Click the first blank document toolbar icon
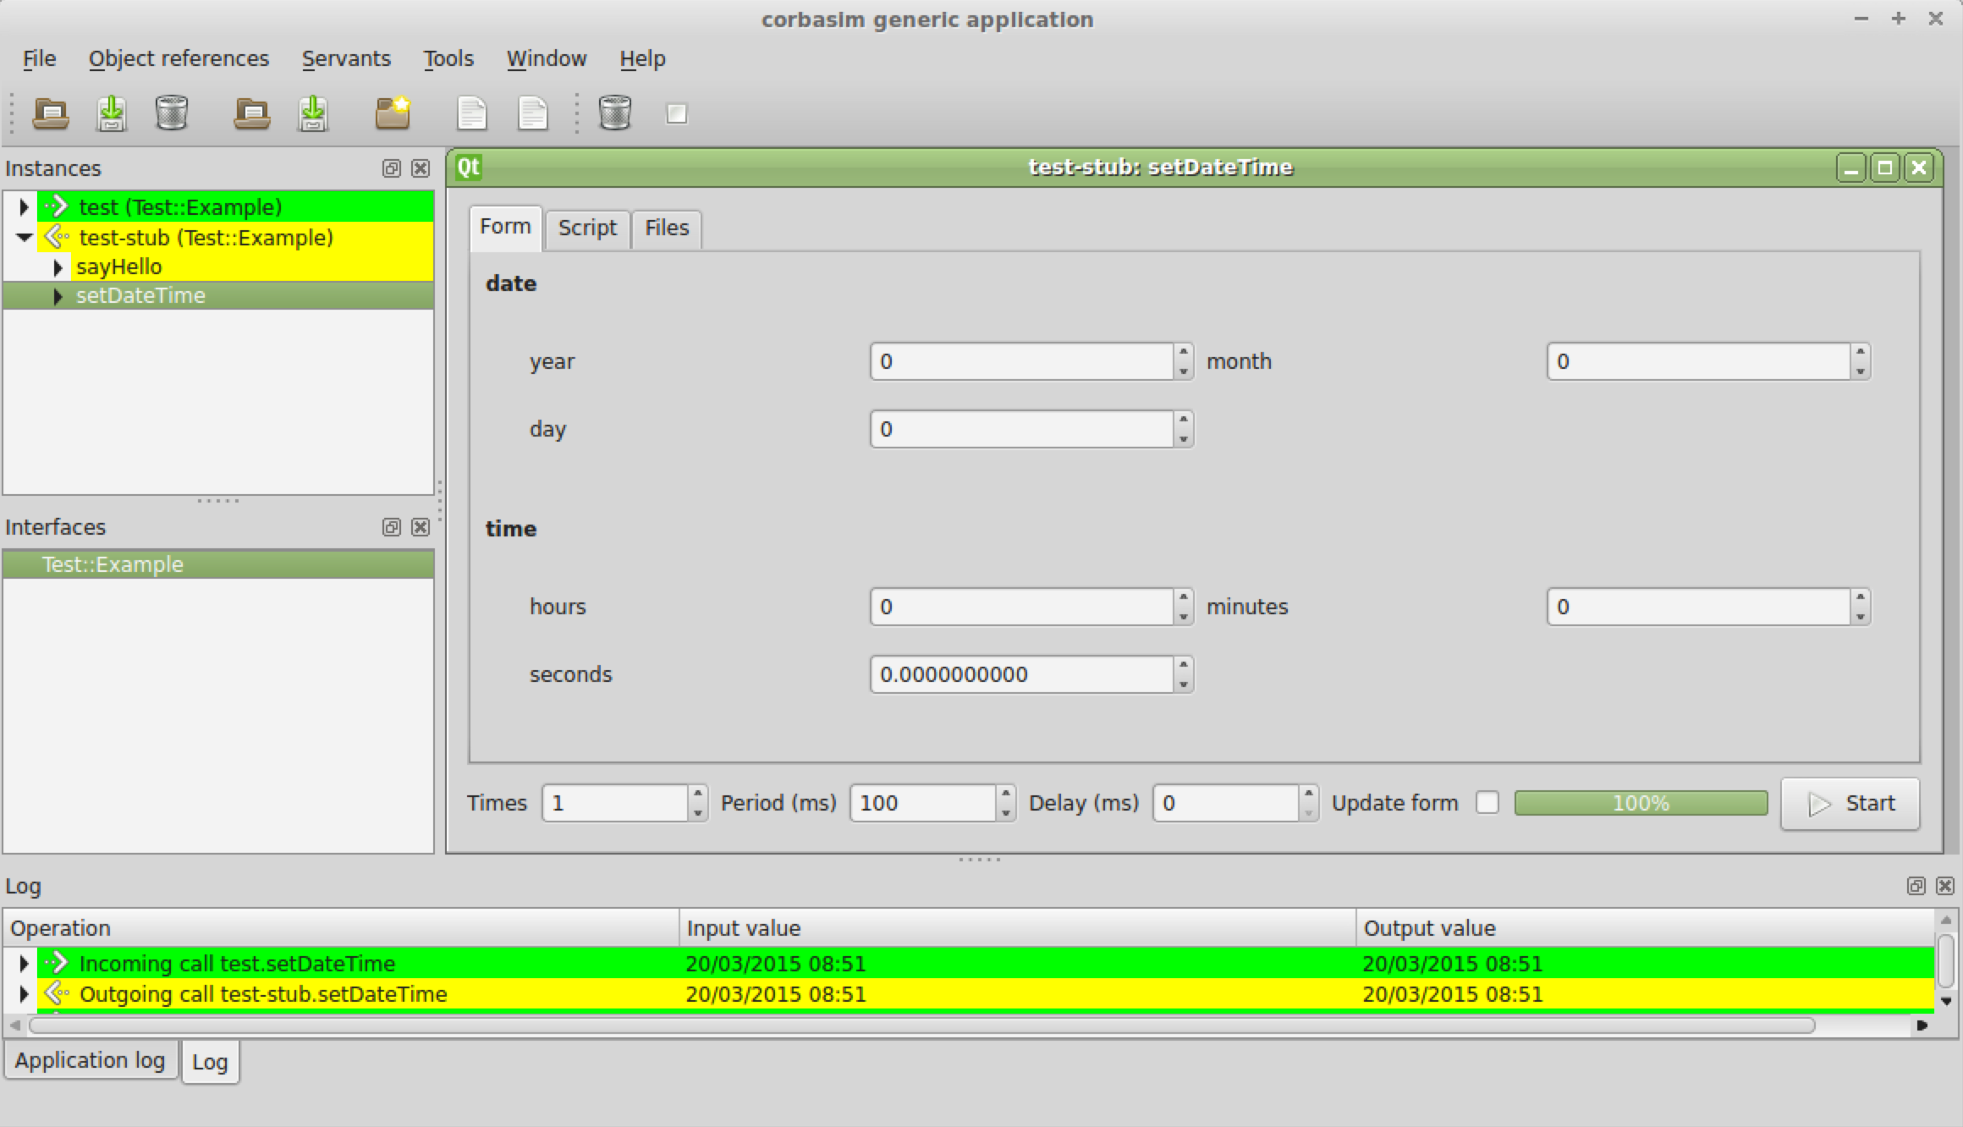1963x1127 pixels. point(471,113)
